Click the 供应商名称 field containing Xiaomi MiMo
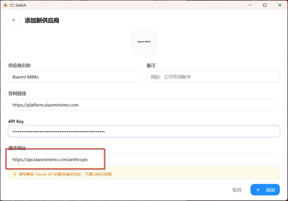The height and width of the screenshot is (201, 288). [75, 77]
